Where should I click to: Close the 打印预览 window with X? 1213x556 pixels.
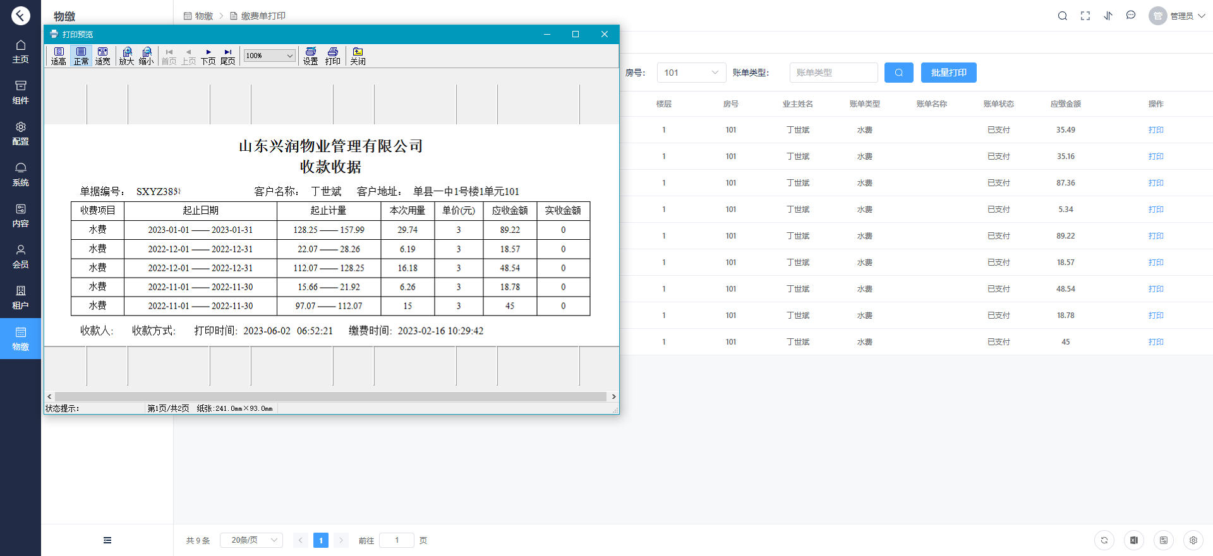[605, 34]
